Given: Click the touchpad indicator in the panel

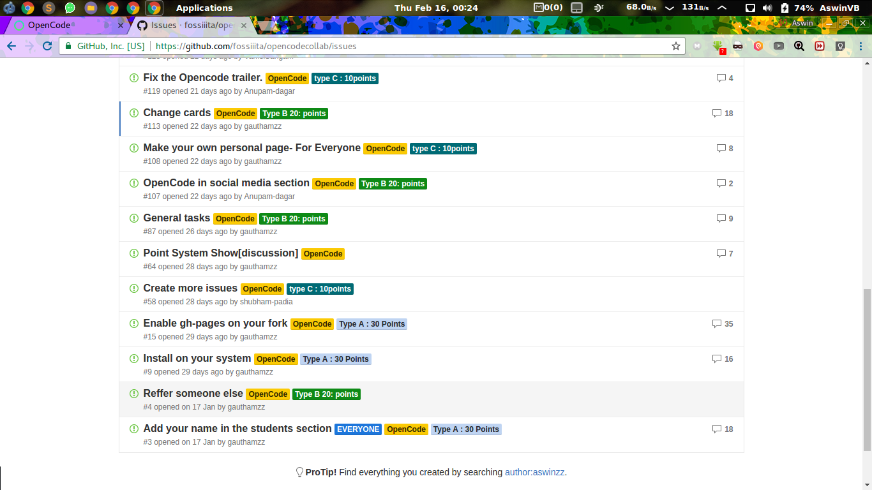Looking at the screenshot, I should point(576,8).
